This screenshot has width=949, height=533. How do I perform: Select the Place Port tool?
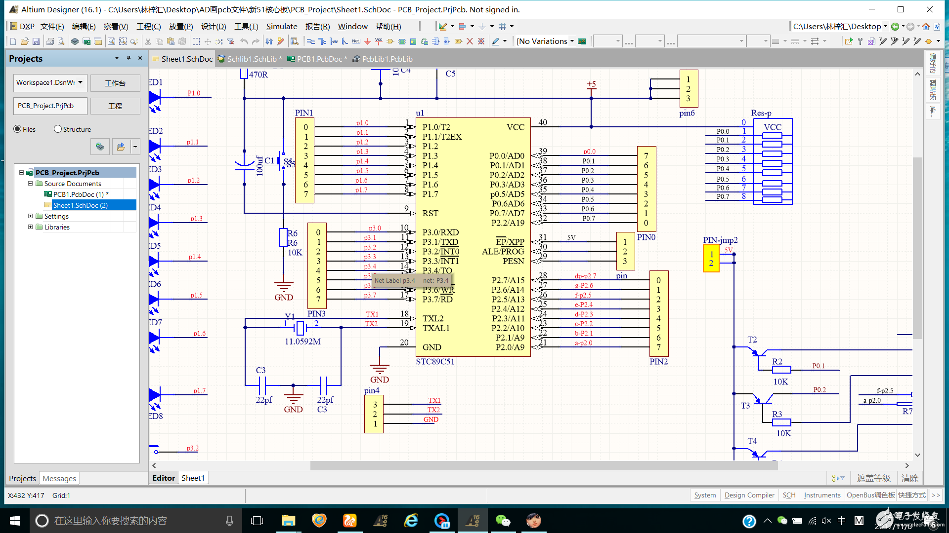pos(458,41)
